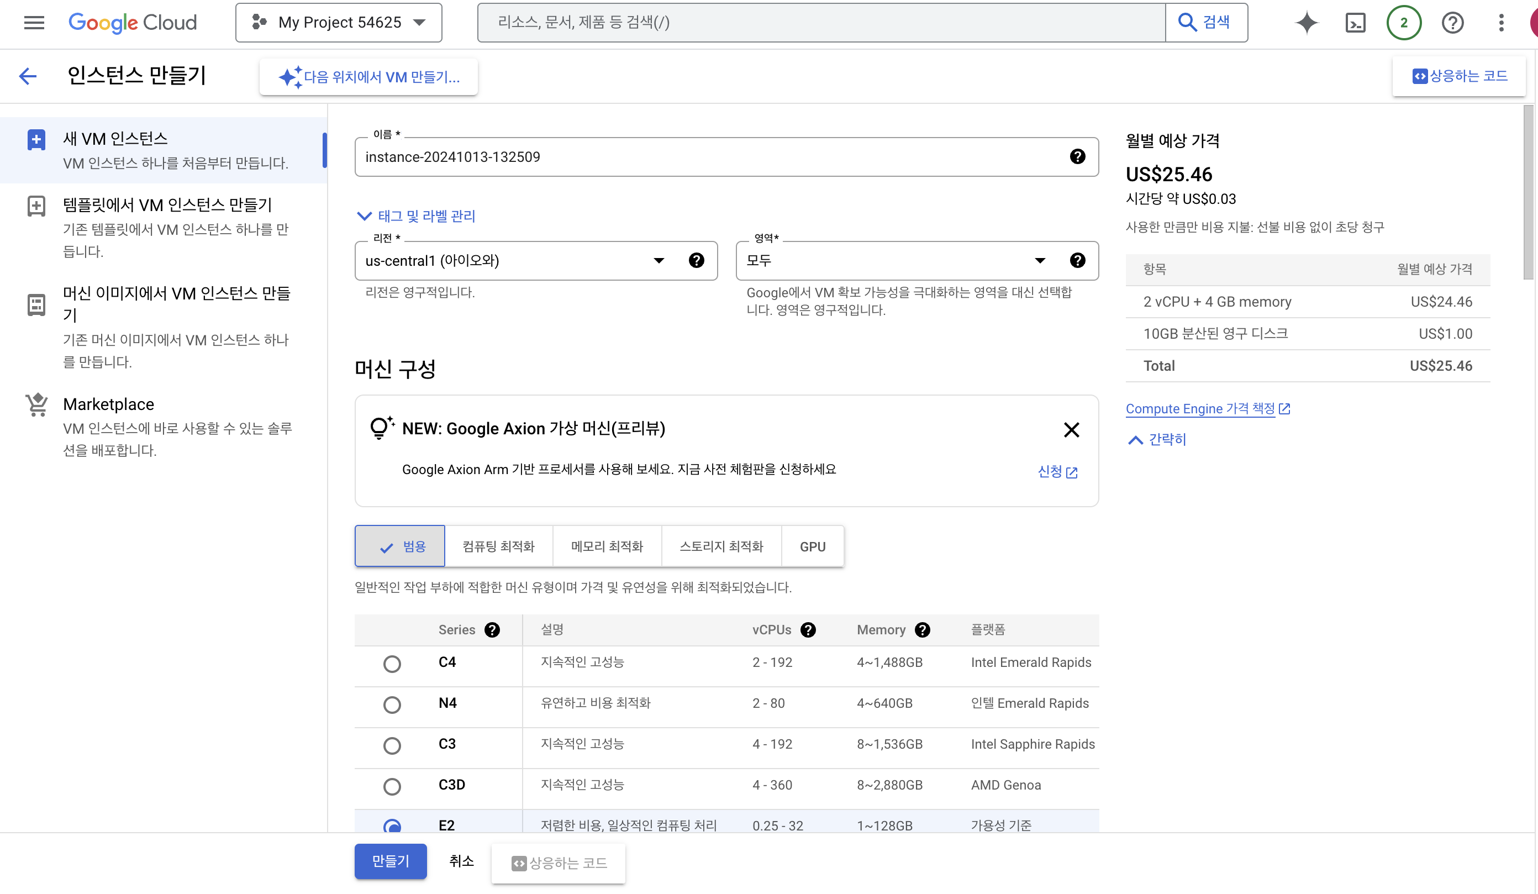Click the three-dot settings menu icon

pos(1501,23)
